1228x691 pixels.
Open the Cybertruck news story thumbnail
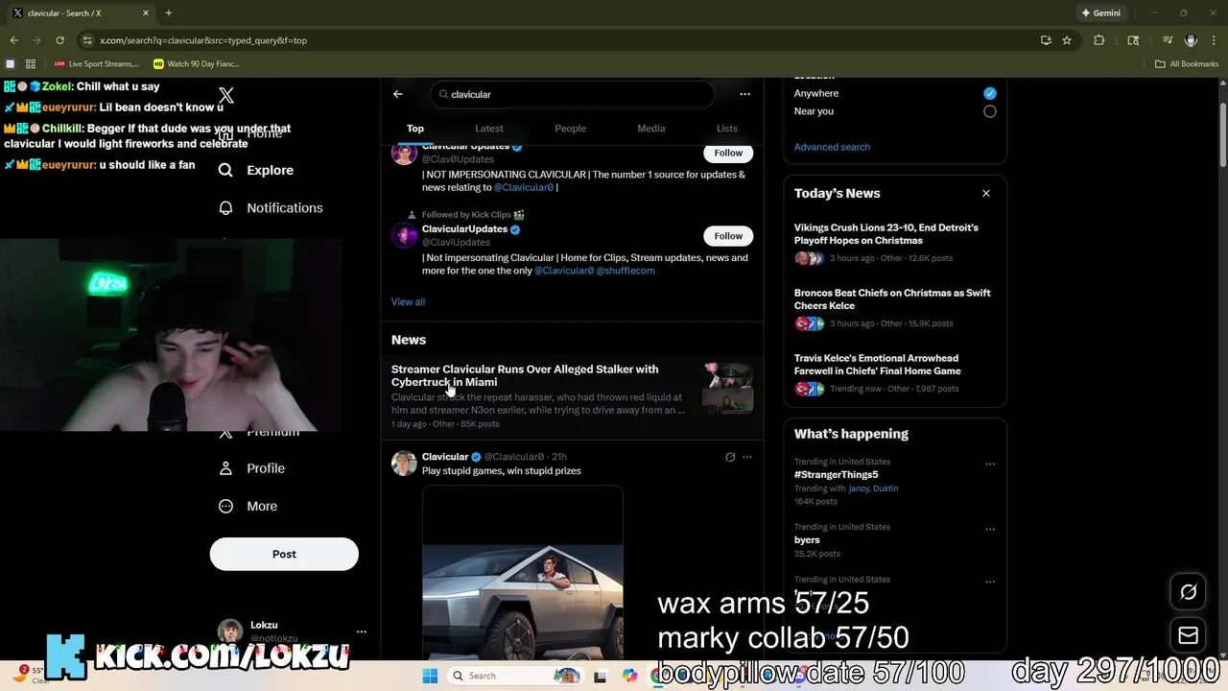pos(727,388)
